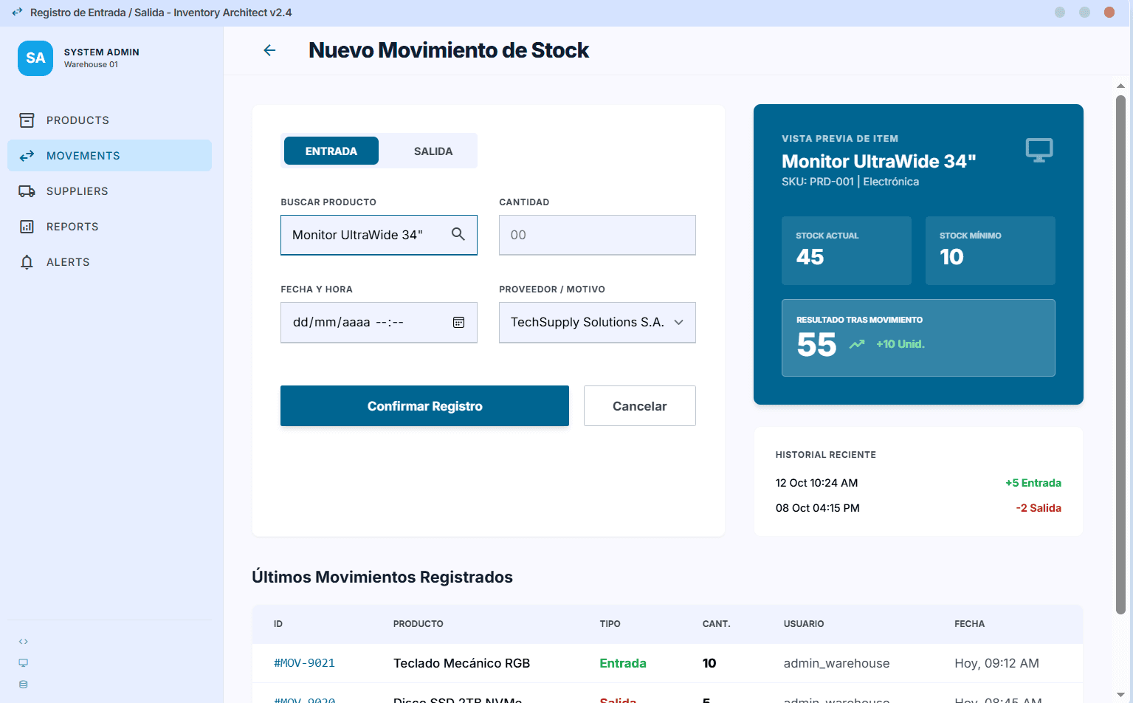Click the admin_warehouse user in the MOV-9021 row
Viewport: 1133px width, 703px height.
click(837, 663)
